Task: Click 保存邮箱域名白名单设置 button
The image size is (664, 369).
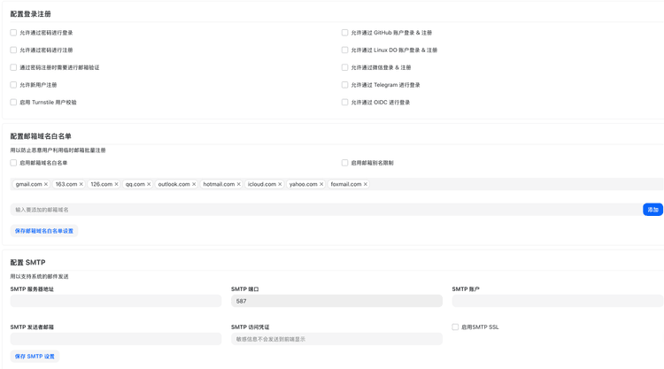Action: [x=44, y=231]
